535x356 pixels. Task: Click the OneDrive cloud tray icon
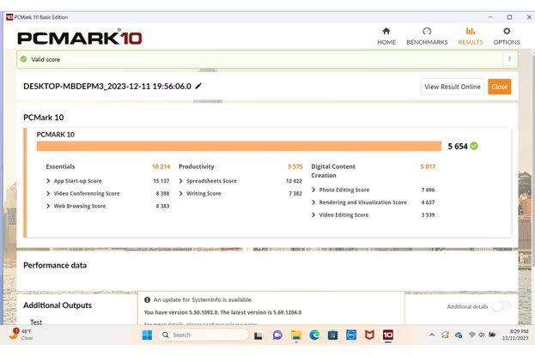(459, 335)
